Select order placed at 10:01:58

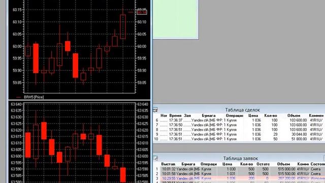(239, 174)
